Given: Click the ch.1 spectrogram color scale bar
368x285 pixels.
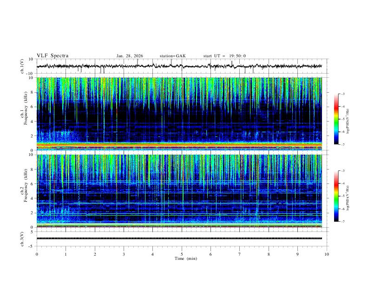Looking at the screenshot, I should tap(336, 119).
